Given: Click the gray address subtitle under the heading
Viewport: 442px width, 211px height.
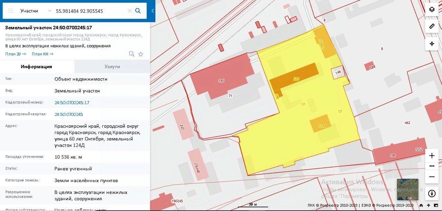Looking at the screenshot, I should [x=74, y=37].
